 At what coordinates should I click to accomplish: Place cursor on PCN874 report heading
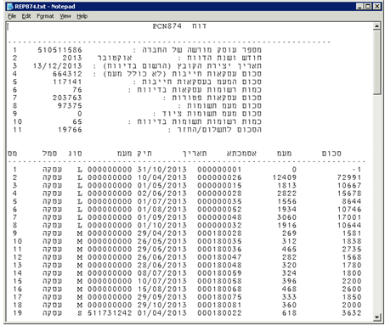tap(167, 26)
